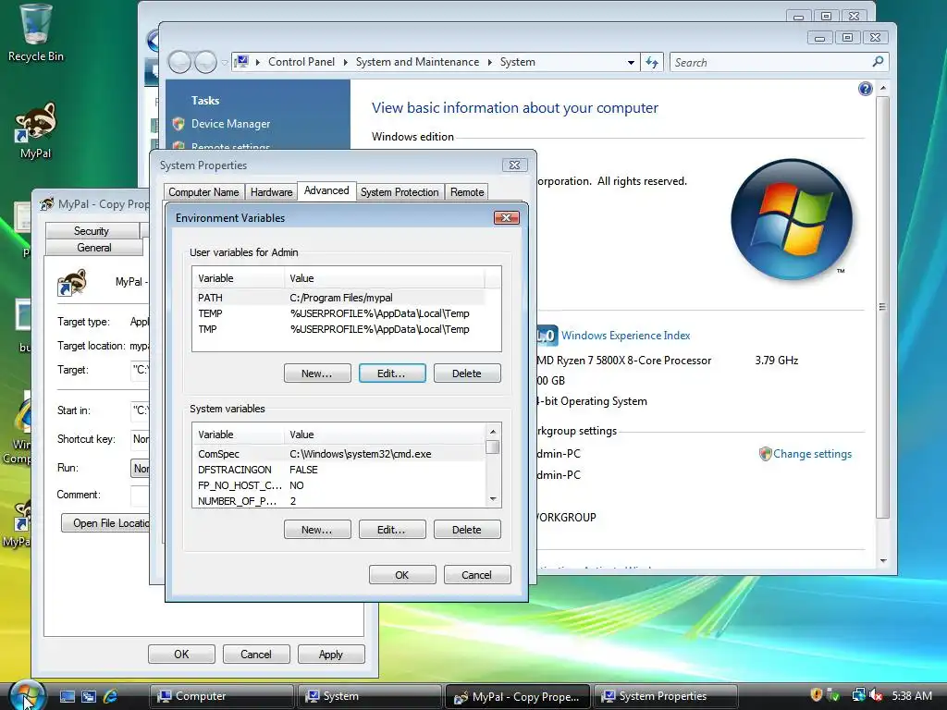The height and width of the screenshot is (710, 947).
Task: Click Edit under System variables
Action: 392,530
